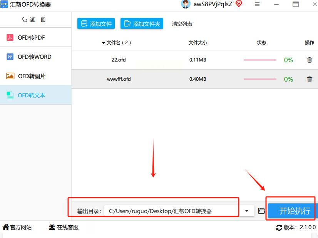Go back using the 返回 button
This screenshot has height=238, width=318.
[33, 20]
